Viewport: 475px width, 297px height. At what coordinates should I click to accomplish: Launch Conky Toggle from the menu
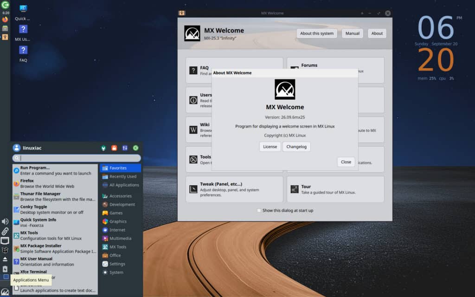tap(55, 209)
